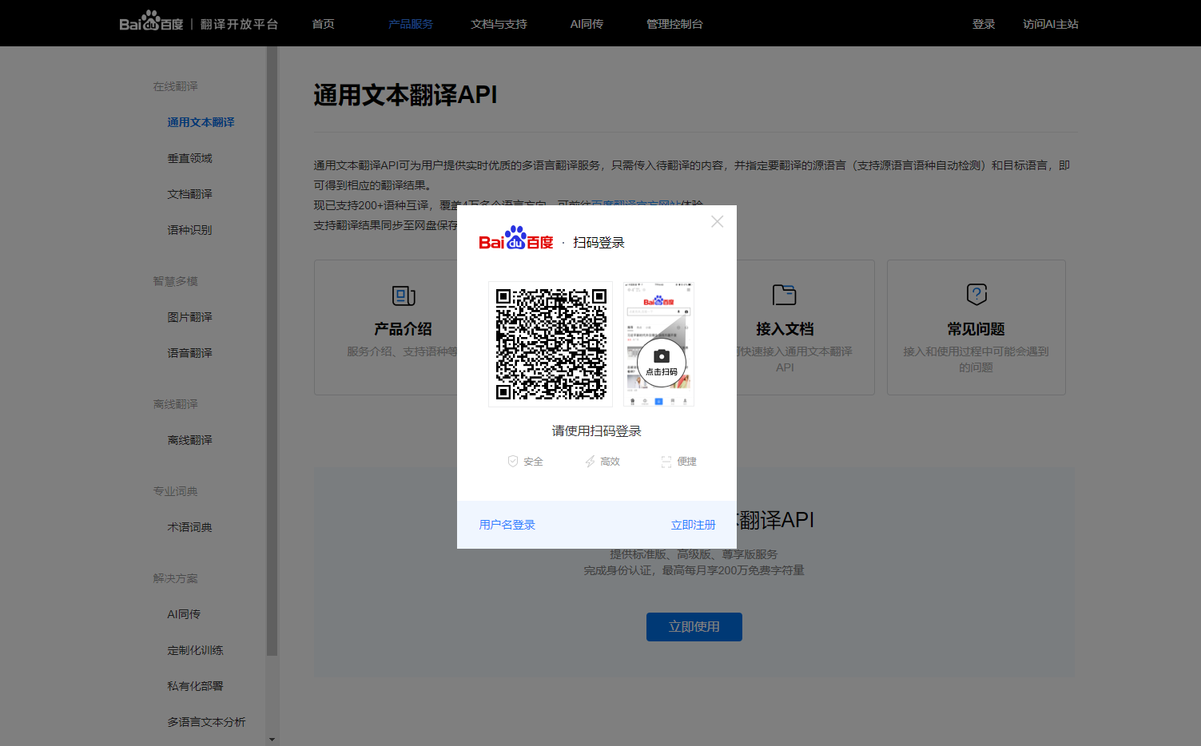Click the 通用文本翻译API page heading

pyautogui.click(x=405, y=95)
